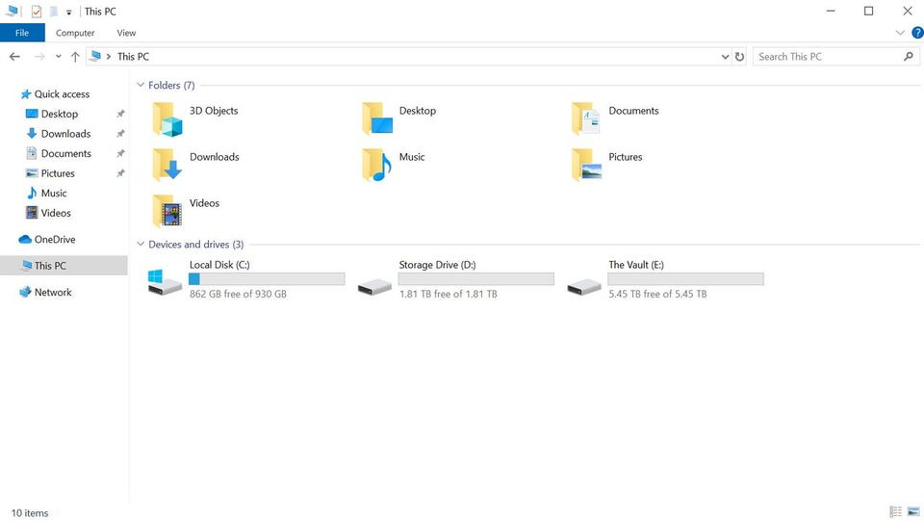Open Help with the question mark icon

tap(917, 33)
